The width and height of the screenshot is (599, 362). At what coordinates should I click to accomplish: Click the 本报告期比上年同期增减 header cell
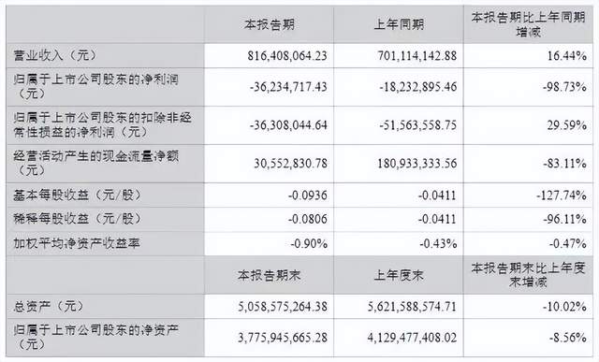click(x=528, y=24)
